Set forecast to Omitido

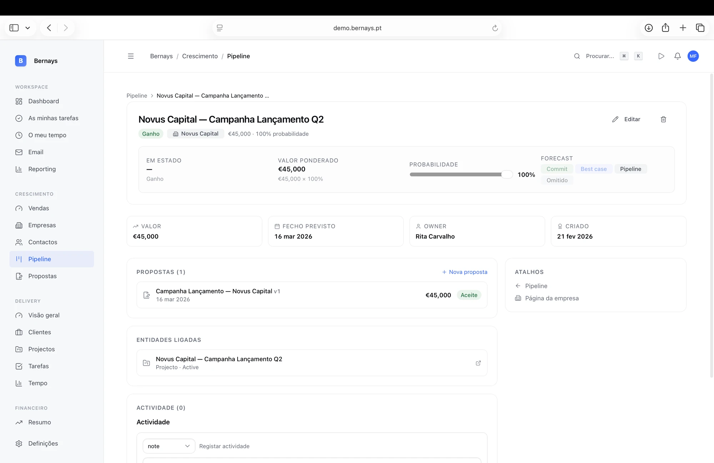pos(557,180)
